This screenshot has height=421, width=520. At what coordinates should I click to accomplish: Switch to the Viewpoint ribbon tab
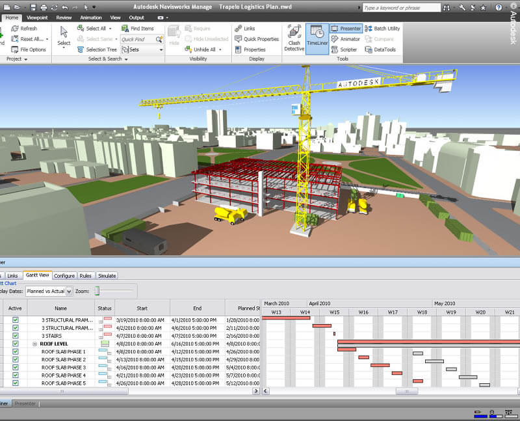point(37,18)
